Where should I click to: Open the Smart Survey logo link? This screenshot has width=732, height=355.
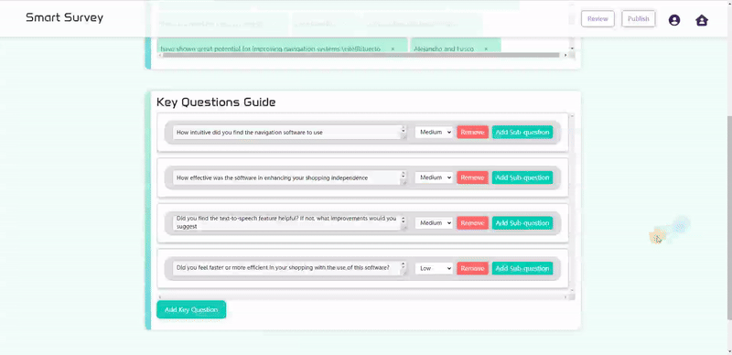tap(64, 17)
